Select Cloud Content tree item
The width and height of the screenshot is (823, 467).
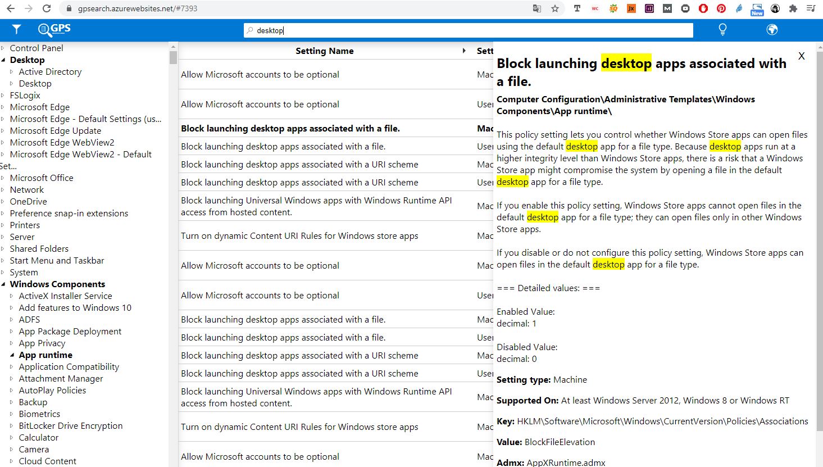[48, 461]
